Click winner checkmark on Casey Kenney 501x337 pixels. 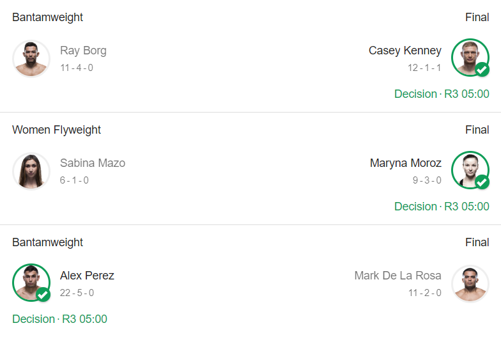(482, 70)
